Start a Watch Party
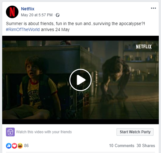The height and width of the screenshot is (153, 161). tap(135, 132)
